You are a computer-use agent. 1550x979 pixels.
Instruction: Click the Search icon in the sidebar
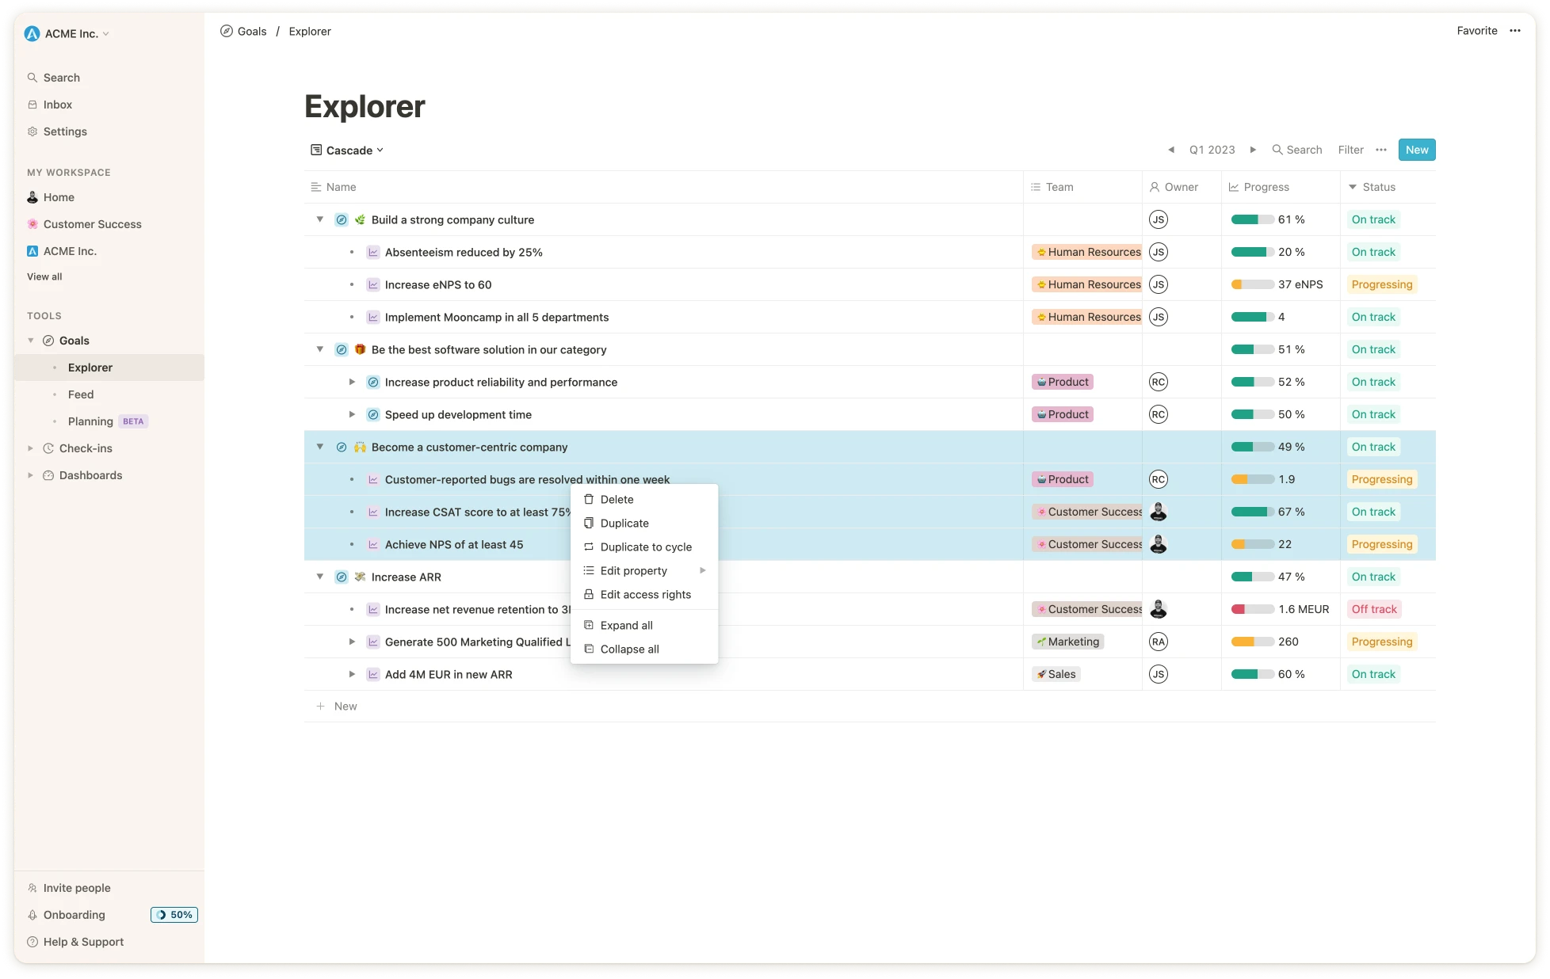coord(32,78)
